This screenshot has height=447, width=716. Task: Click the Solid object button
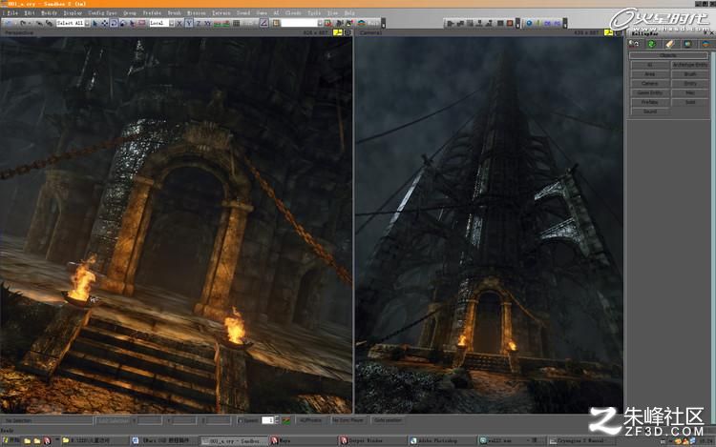coord(690,102)
